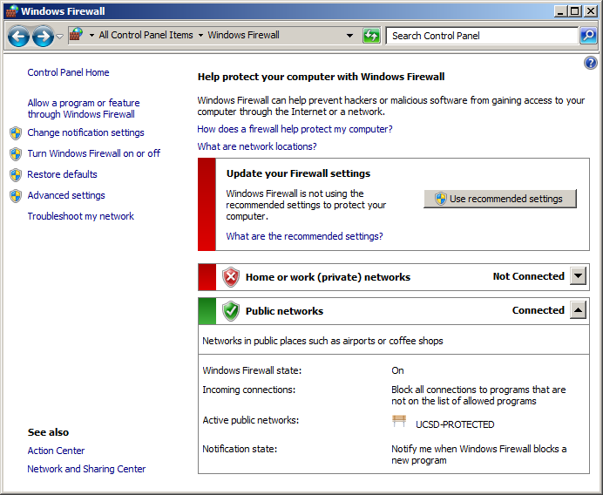Click green check shield on Public networks
The height and width of the screenshot is (495, 603).
click(x=231, y=311)
